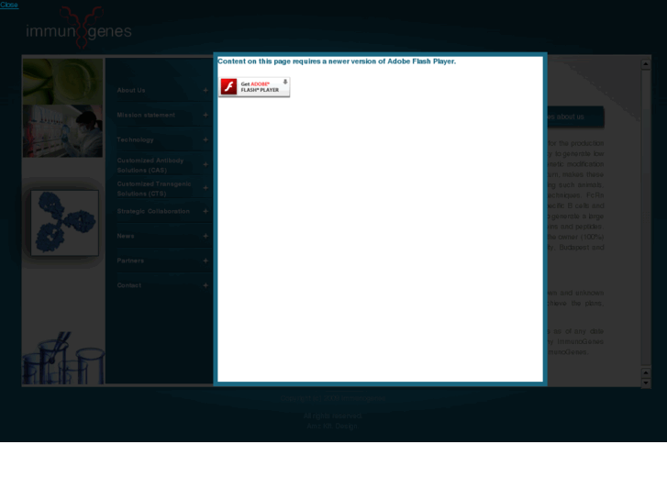667x500 pixels.
Task: Click the 'Copyright' footer text
Action: (x=333, y=398)
